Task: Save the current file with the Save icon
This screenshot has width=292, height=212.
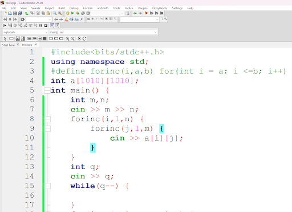Action: [15, 13]
